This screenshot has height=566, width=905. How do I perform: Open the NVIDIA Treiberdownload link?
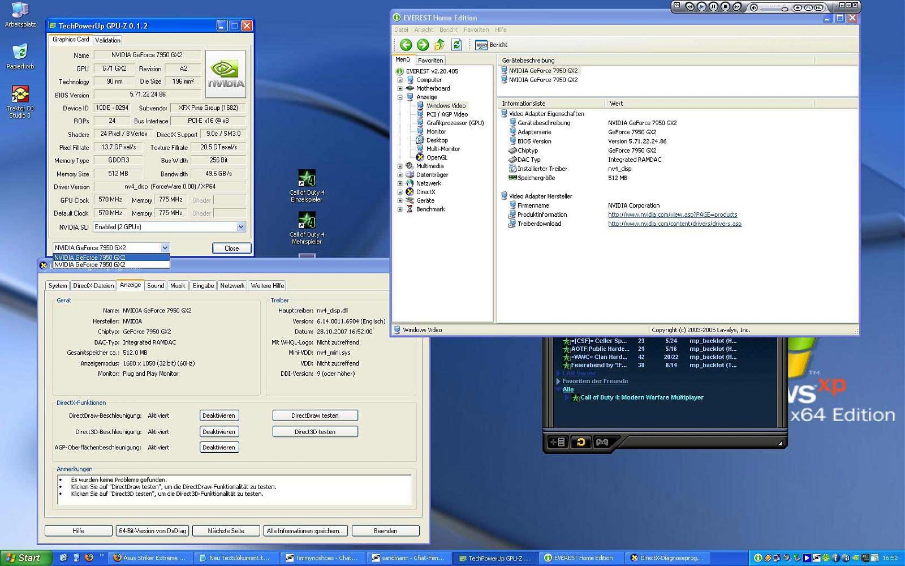[x=674, y=224]
